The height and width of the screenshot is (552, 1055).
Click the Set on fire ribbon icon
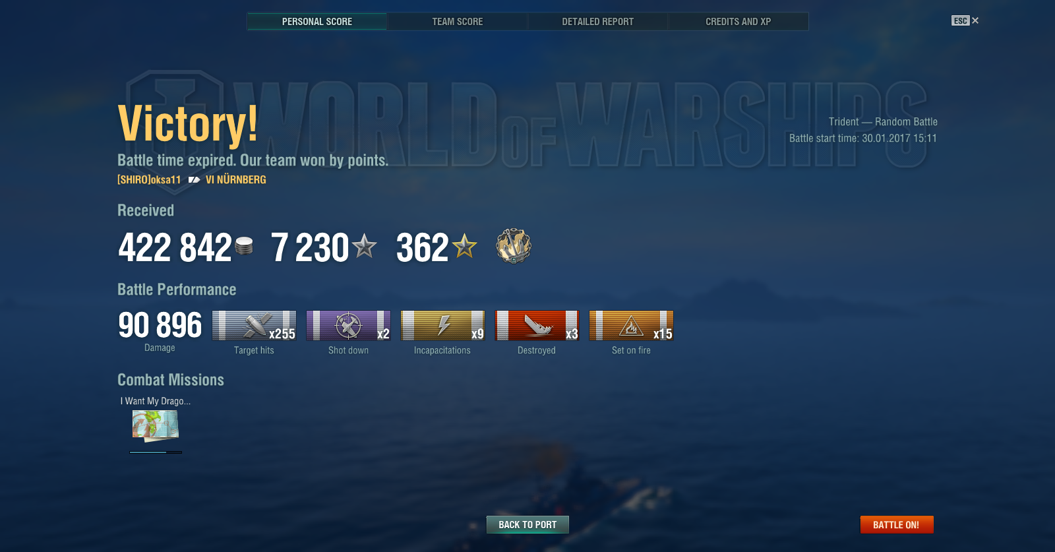[x=631, y=326]
